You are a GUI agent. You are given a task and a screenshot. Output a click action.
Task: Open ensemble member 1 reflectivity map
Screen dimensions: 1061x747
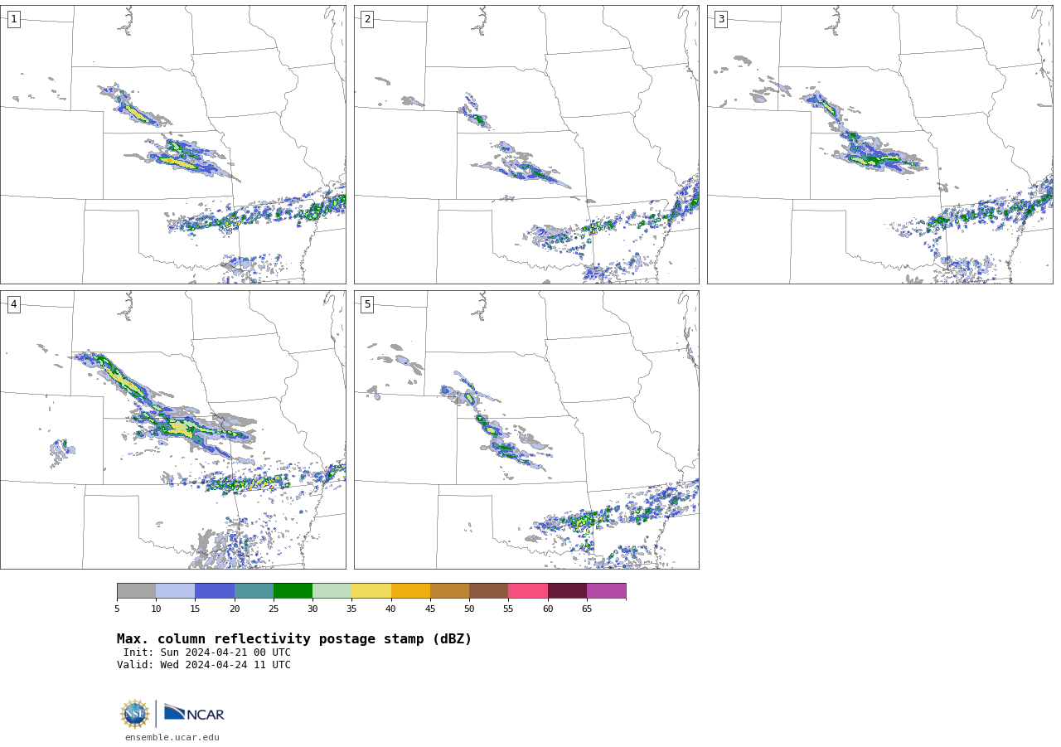pos(172,144)
